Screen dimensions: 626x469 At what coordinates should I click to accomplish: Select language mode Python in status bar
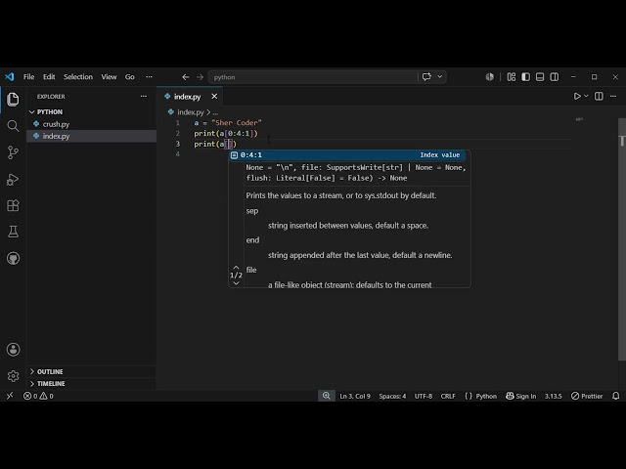tap(486, 396)
